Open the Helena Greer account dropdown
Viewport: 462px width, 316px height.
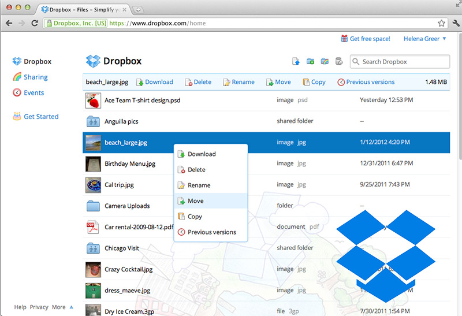425,39
